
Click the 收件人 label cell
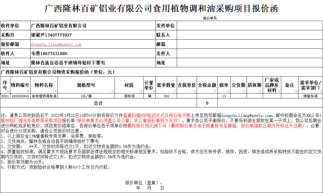click(x=15, y=53)
